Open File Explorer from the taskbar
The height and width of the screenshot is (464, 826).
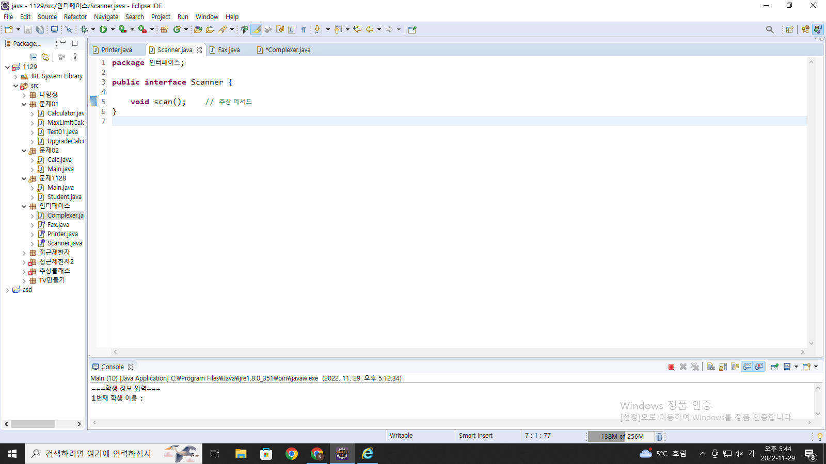pyautogui.click(x=241, y=454)
